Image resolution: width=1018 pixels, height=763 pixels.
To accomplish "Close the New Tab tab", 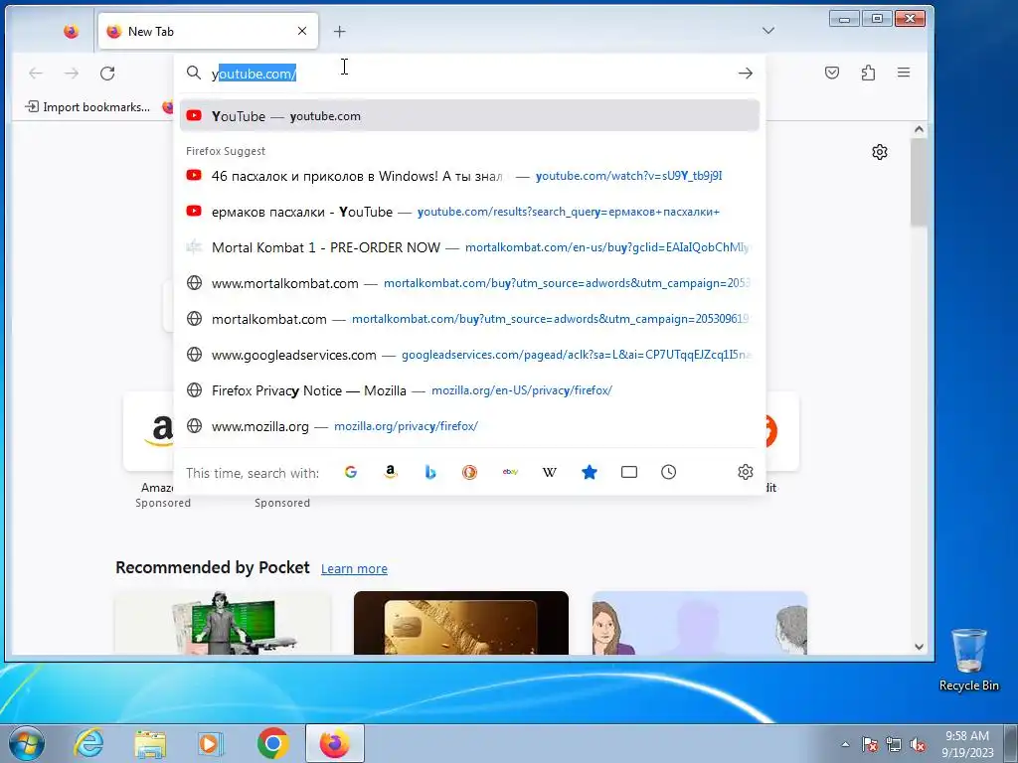I will click(x=302, y=31).
